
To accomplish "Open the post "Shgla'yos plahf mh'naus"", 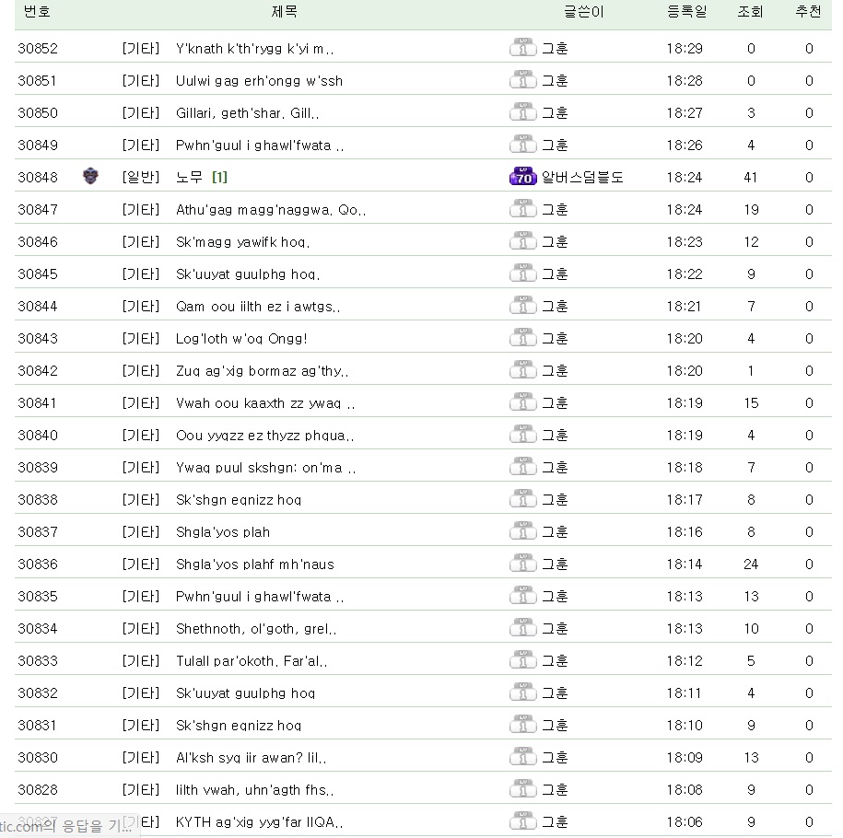I will tap(255, 564).
